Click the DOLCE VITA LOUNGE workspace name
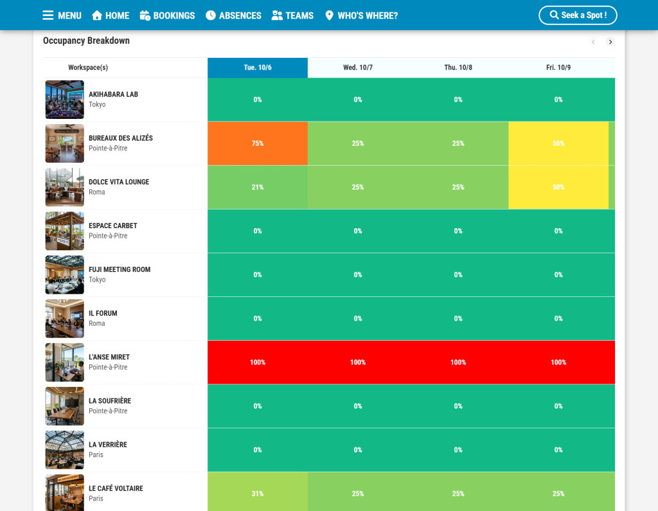658x511 pixels. pyautogui.click(x=119, y=182)
